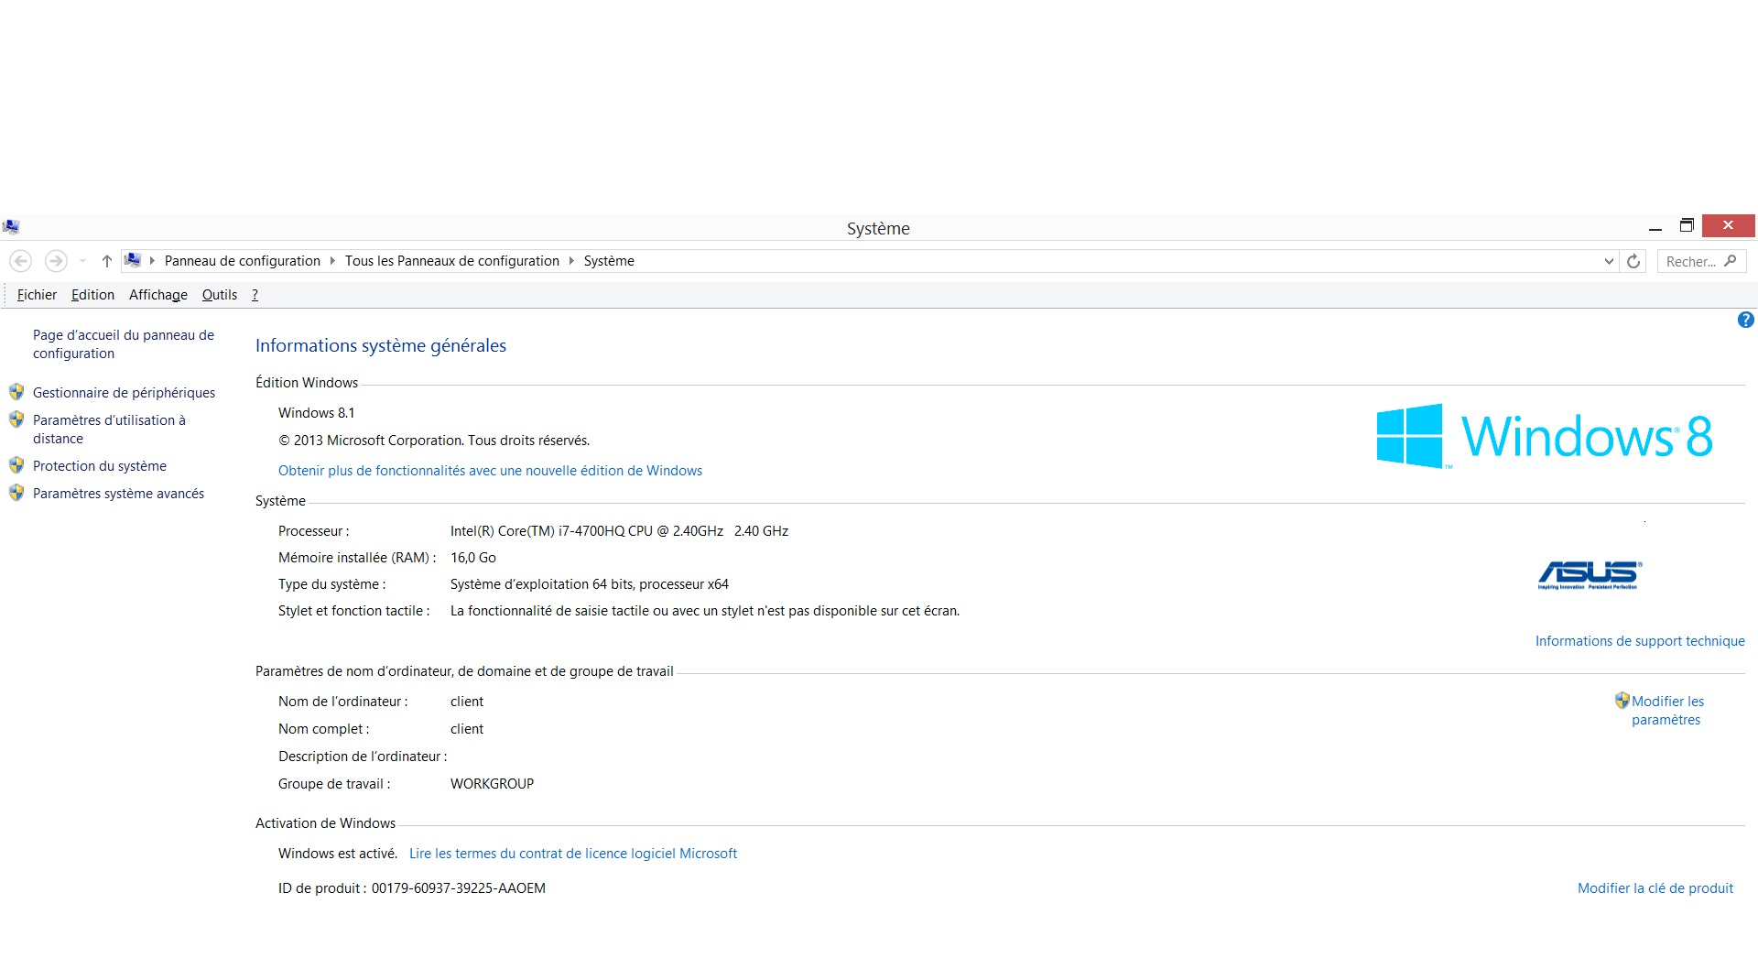
Task: Click the search magnifier icon
Action: (1730, 261)
